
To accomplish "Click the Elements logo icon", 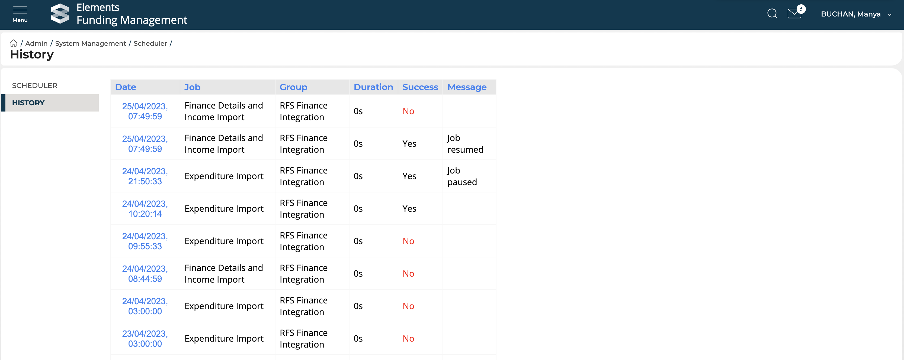I will coord(60,14).
